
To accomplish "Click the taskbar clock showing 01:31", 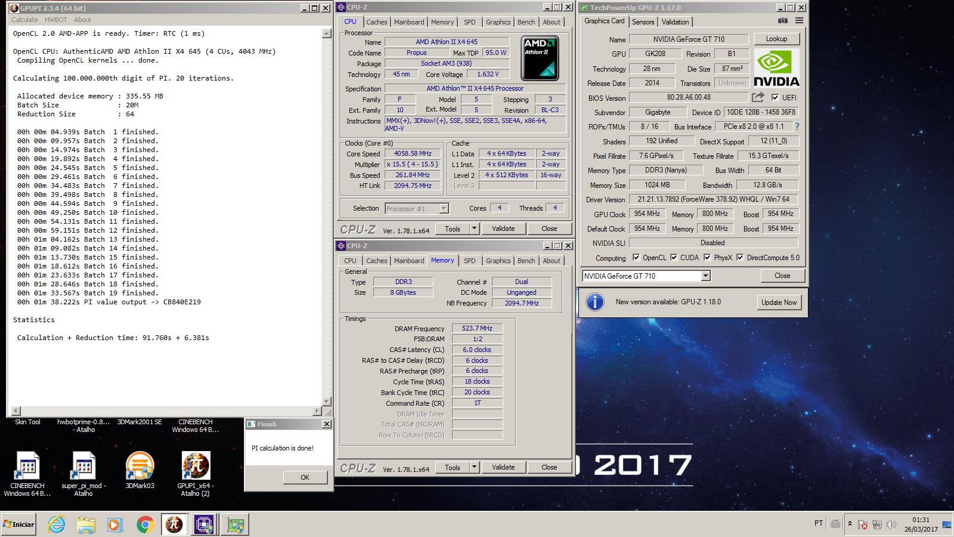I will [x=921, y=524].
